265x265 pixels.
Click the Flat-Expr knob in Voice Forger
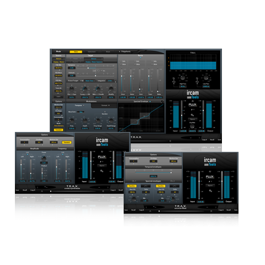tap(72, 89)
